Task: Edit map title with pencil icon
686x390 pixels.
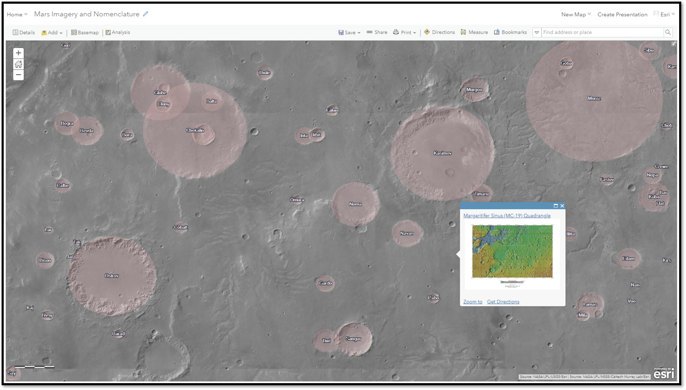Action: click(146, 14)
